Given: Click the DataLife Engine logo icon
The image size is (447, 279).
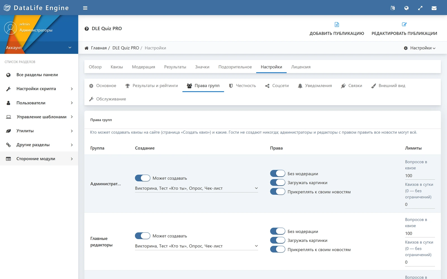Looking at the screenshot, I should [7, 8].
